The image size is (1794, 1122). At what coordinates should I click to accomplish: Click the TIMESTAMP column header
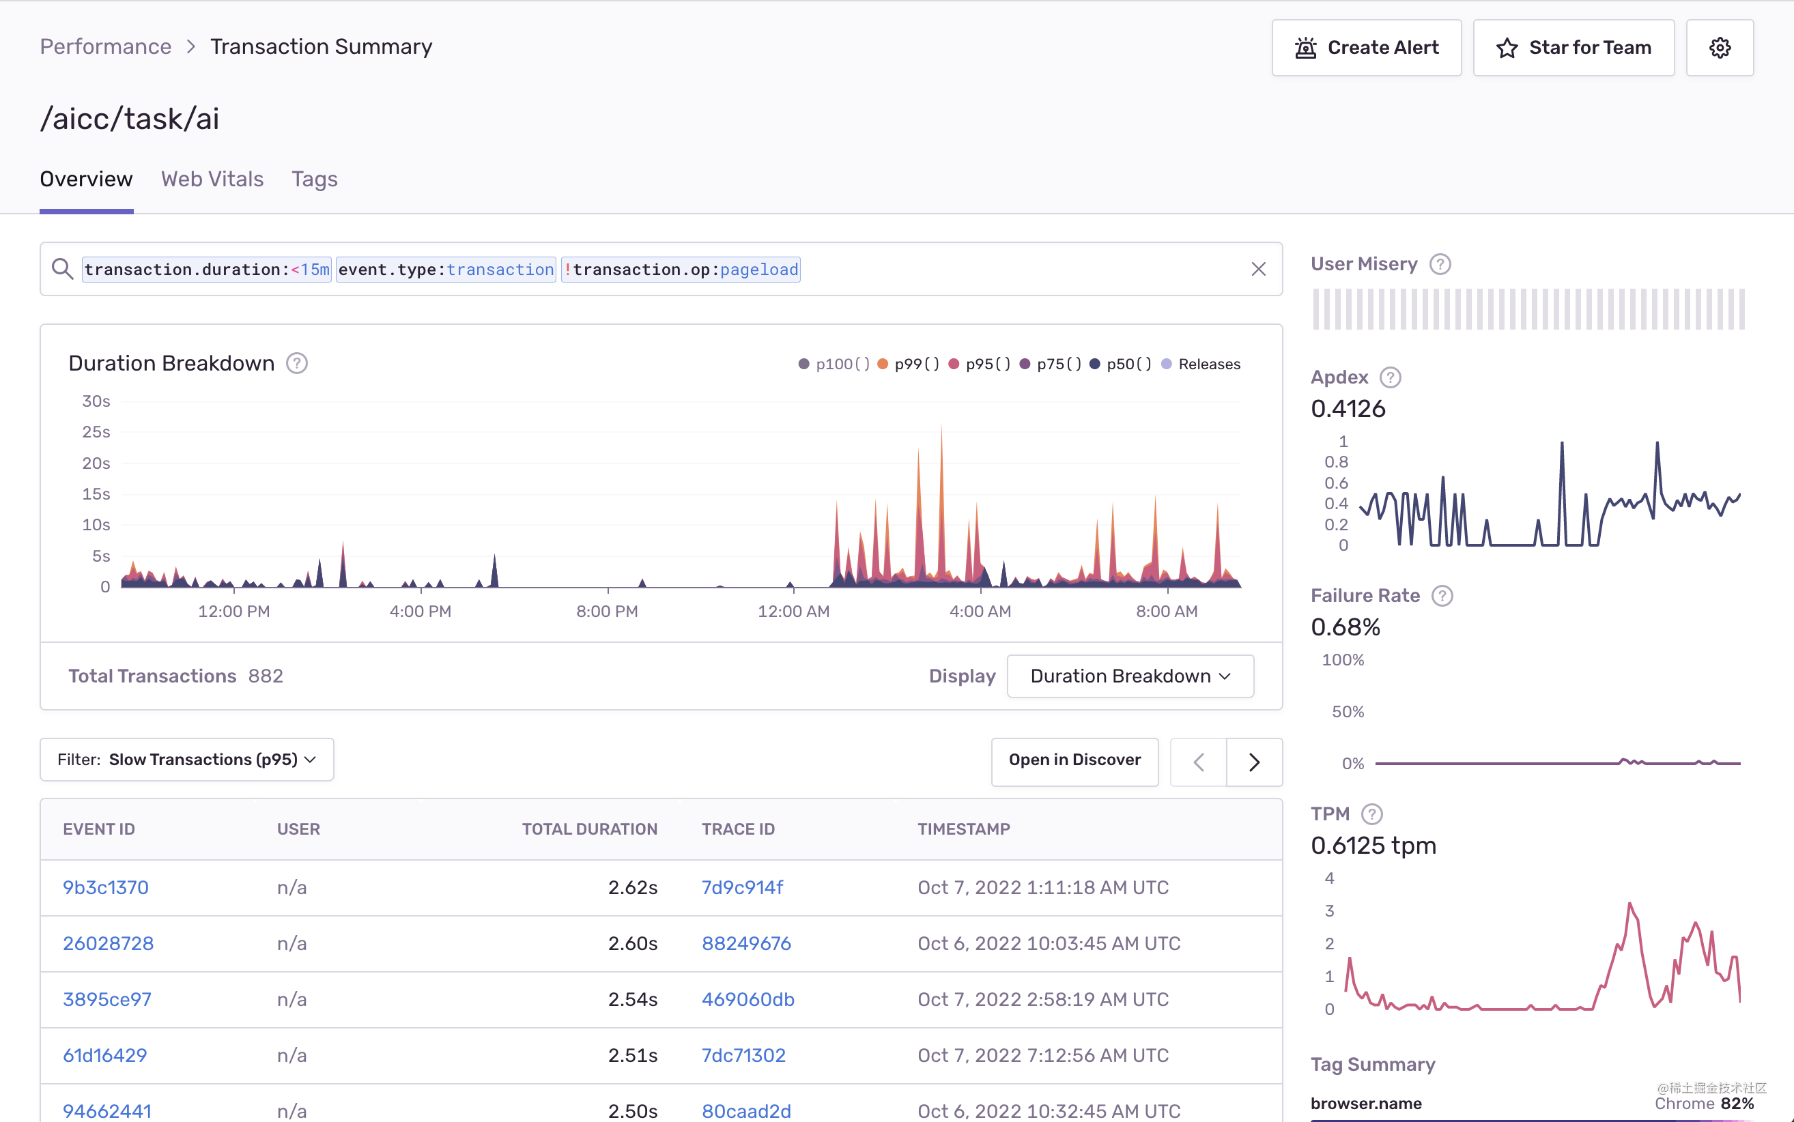click(963, 829)
